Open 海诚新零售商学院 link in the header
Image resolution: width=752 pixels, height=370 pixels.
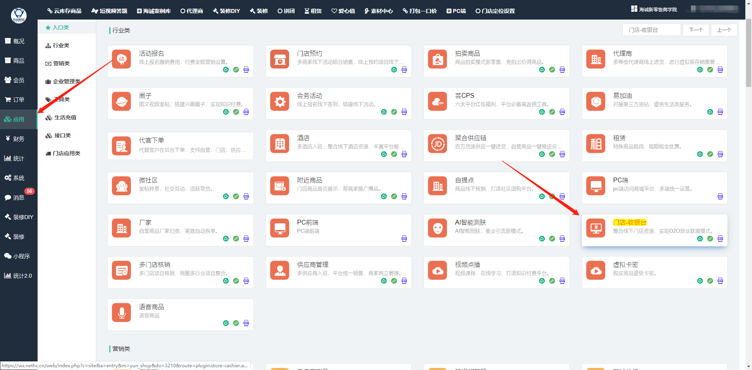(x=654, y=9)
